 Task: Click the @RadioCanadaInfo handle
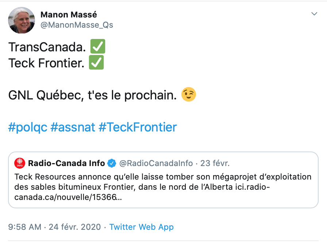[x=156, y=163]
